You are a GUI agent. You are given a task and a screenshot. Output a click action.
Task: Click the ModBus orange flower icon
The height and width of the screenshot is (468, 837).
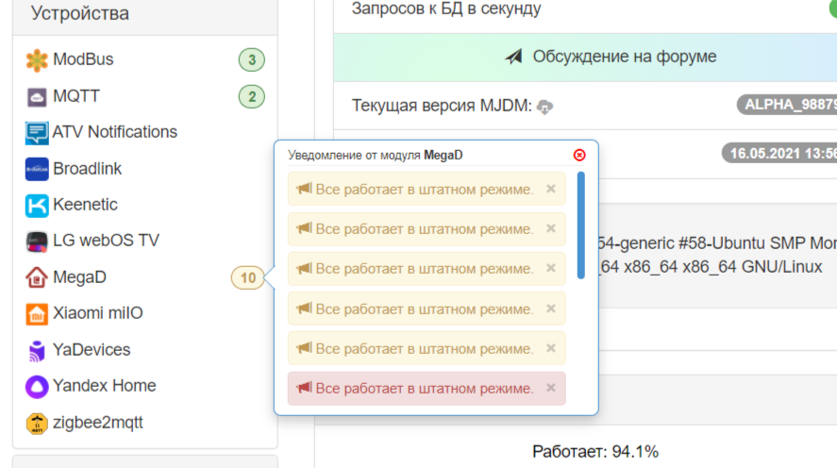coord(37,60)
